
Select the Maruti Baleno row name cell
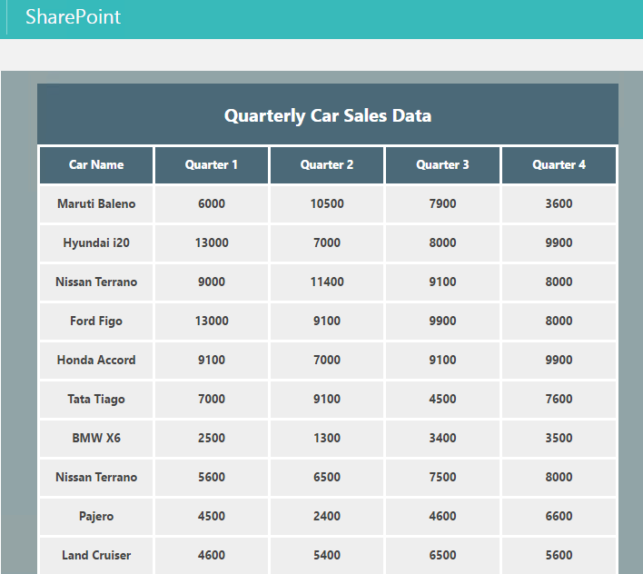(96, 203)
